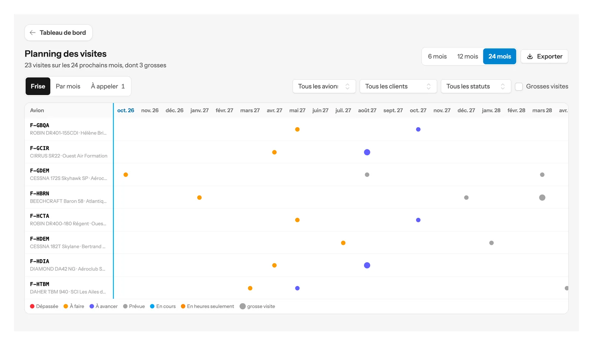Screen dimensions: 593x352
Task: Switch range to 12 mois
Action: pyautogui.click(x=467, y=57)
